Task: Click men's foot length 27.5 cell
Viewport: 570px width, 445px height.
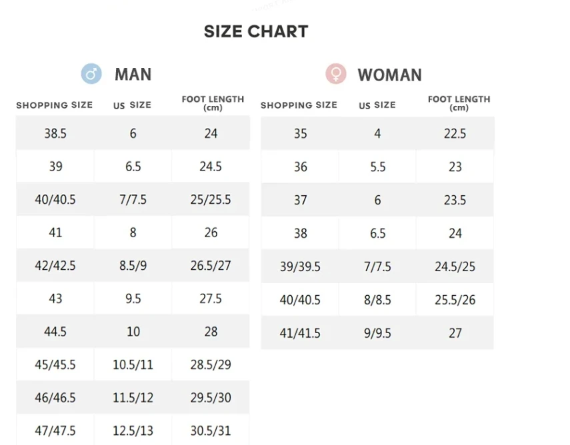Action: point(211,298)
